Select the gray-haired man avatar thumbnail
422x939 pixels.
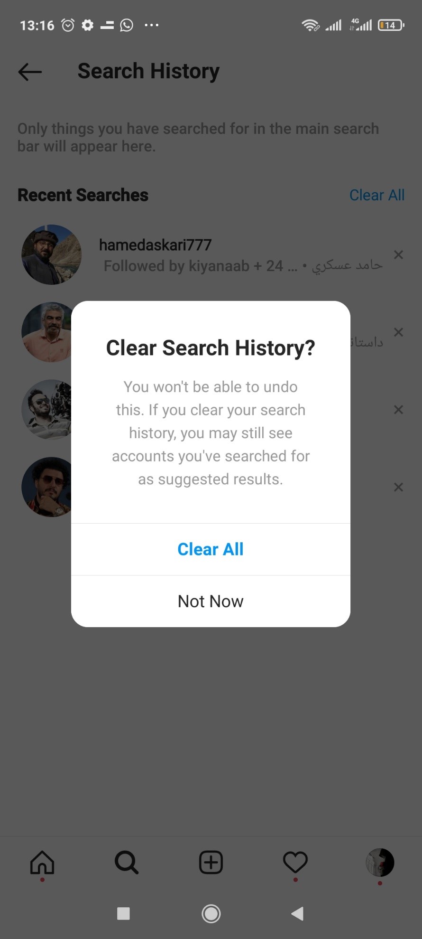pyautogui.click(x=46, y=332)
